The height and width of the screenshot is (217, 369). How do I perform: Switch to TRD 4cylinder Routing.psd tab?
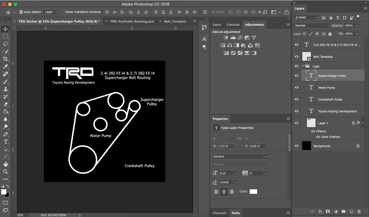(x=132, y=21)
